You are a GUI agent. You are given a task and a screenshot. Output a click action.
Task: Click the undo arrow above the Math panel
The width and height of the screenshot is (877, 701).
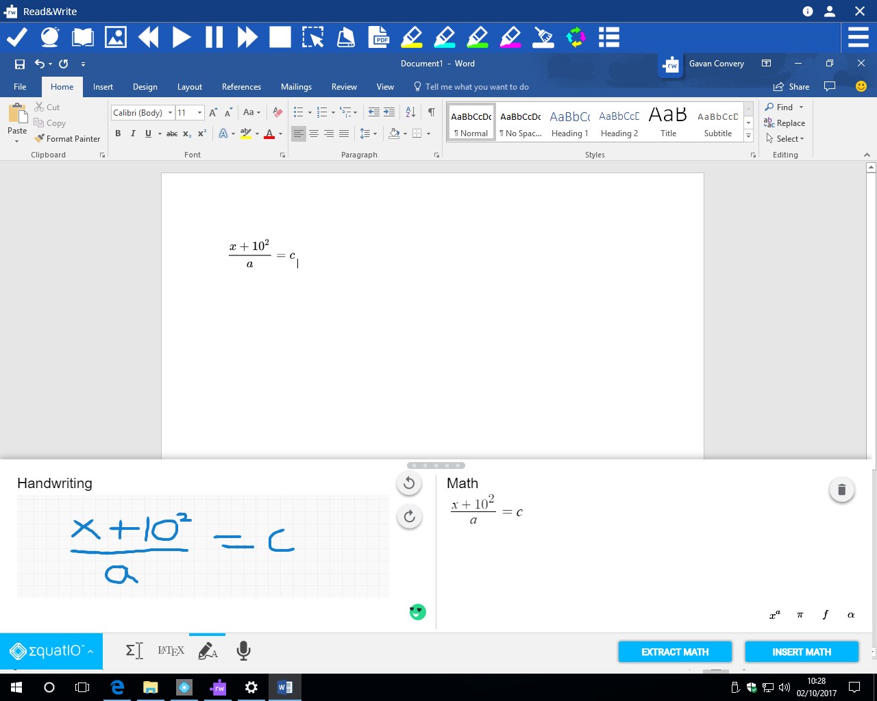pyautogui.click(x=409, y=483)
